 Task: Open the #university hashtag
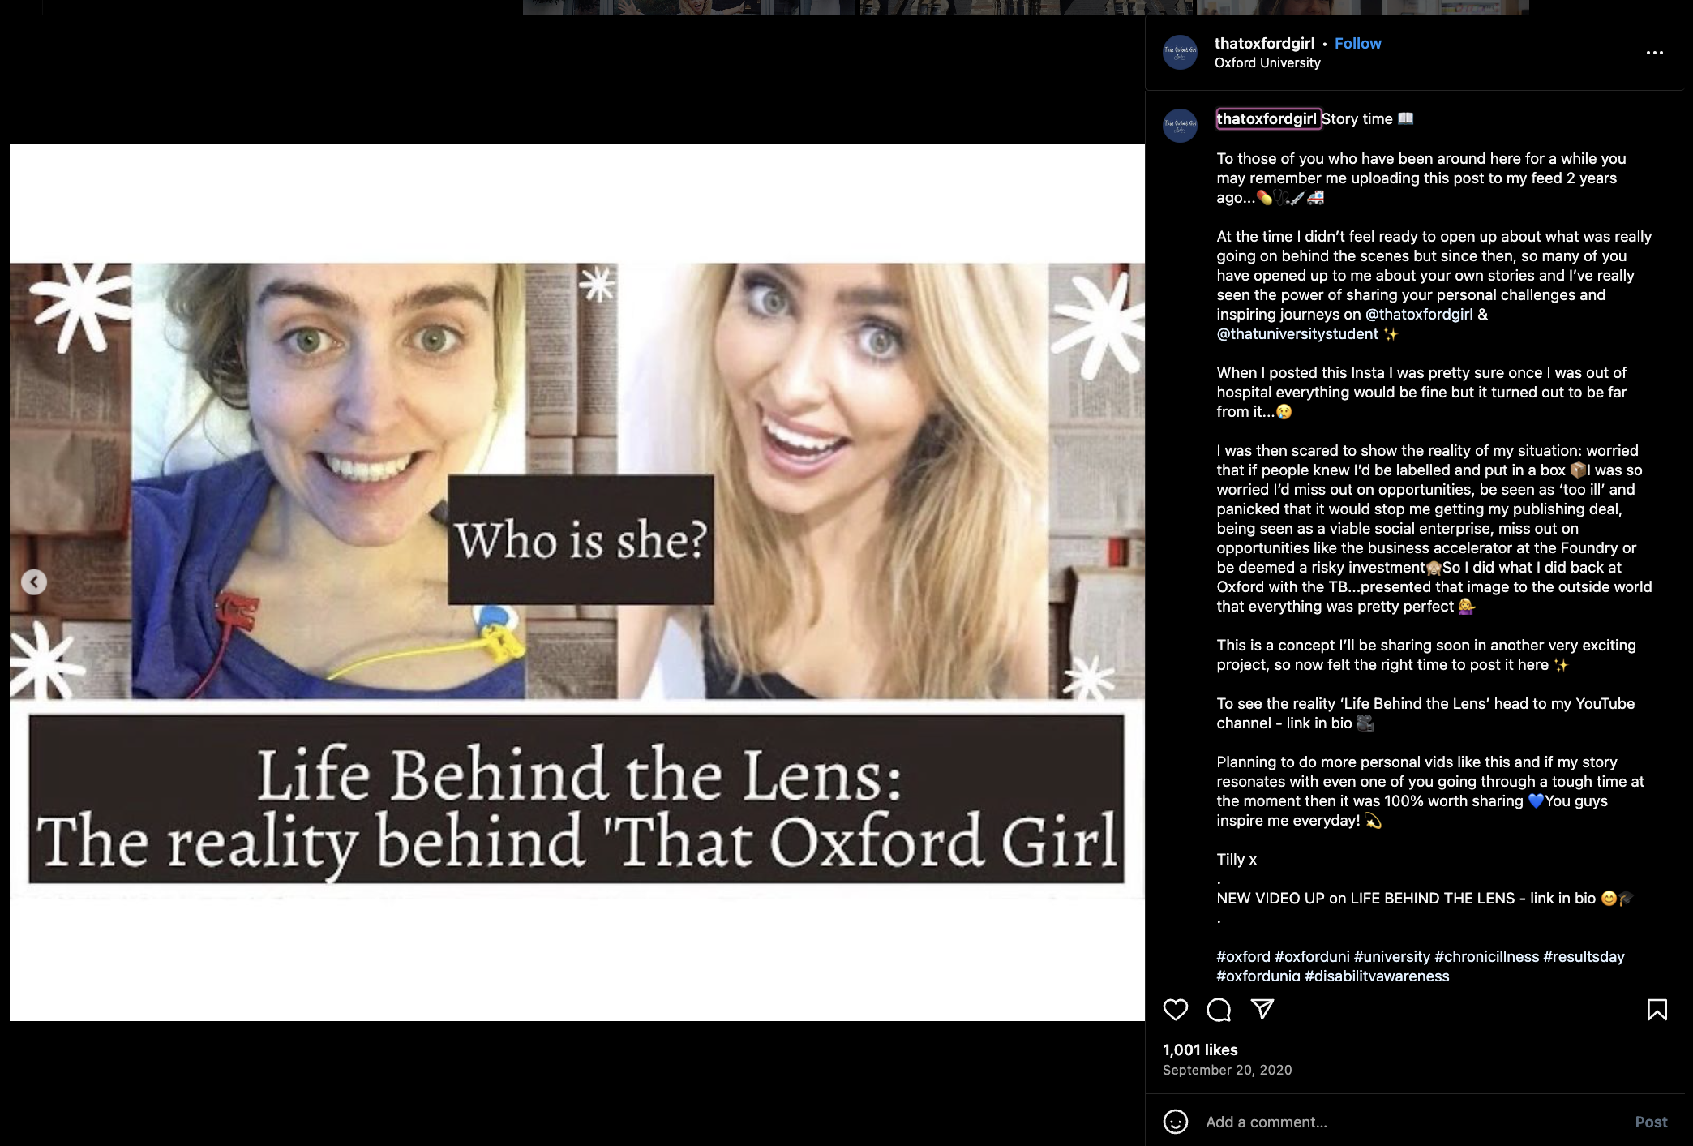(1392, 957)
